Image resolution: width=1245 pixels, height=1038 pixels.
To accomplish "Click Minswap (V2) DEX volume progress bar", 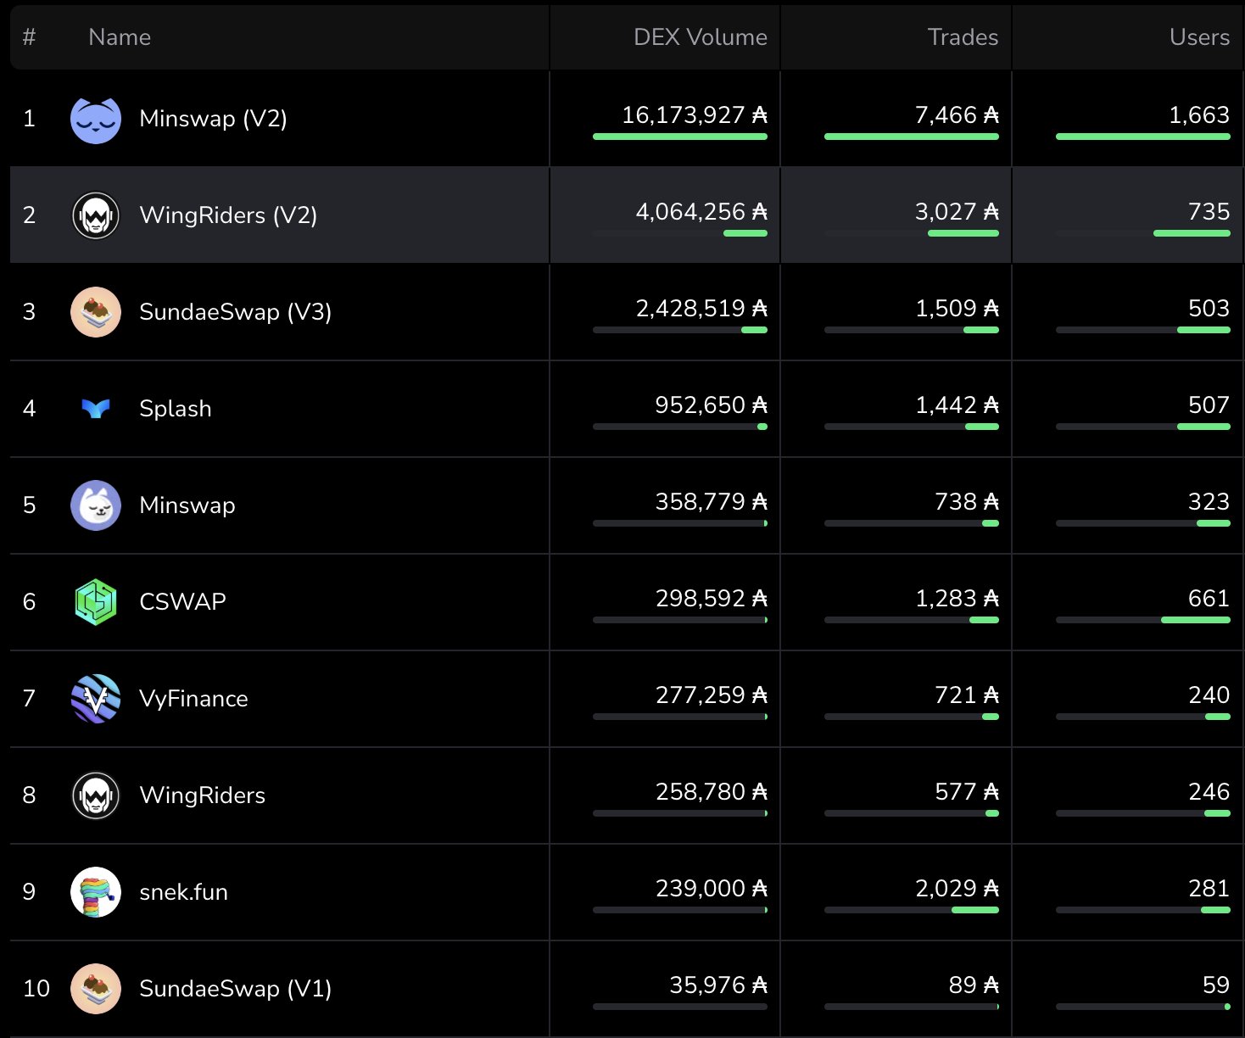I will (x=679, y=137).
